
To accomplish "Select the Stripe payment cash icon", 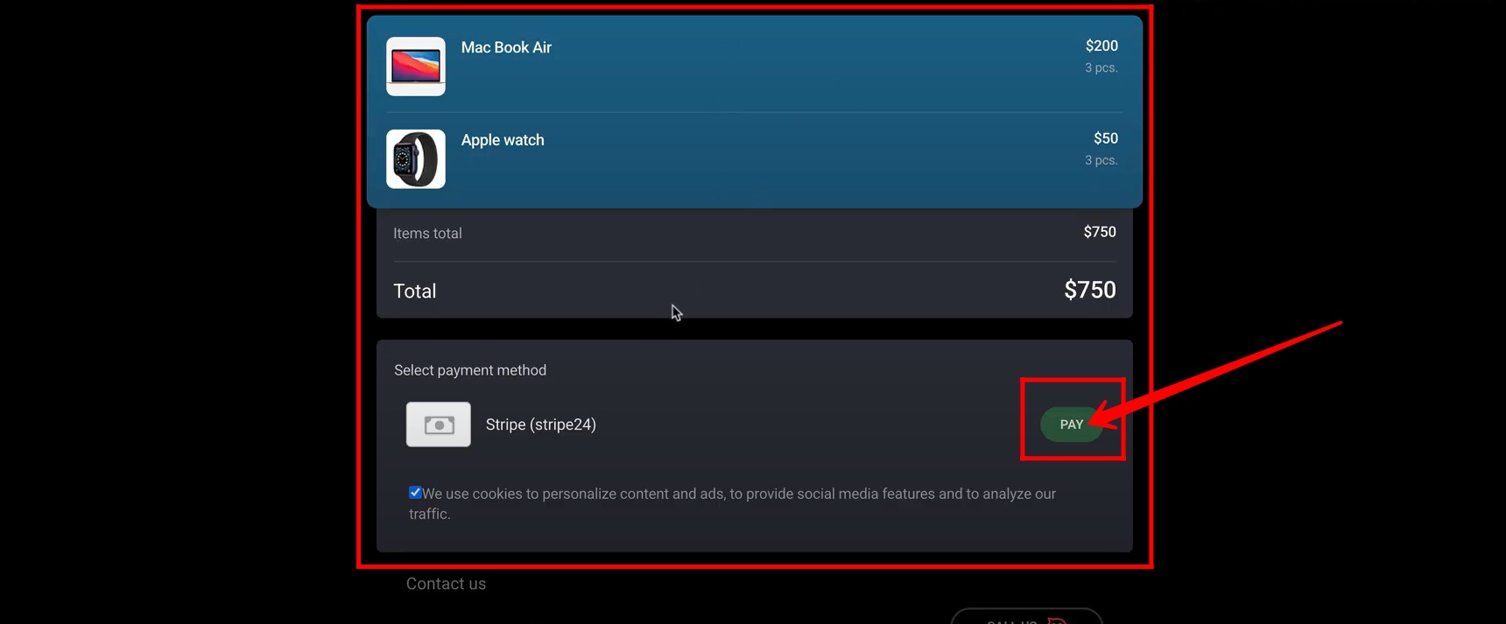I will (439, 424).
